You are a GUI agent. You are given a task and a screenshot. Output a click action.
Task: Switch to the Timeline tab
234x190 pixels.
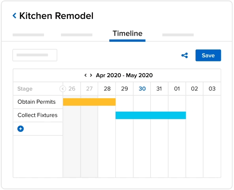pyautogui.click(x=127, y=33)
